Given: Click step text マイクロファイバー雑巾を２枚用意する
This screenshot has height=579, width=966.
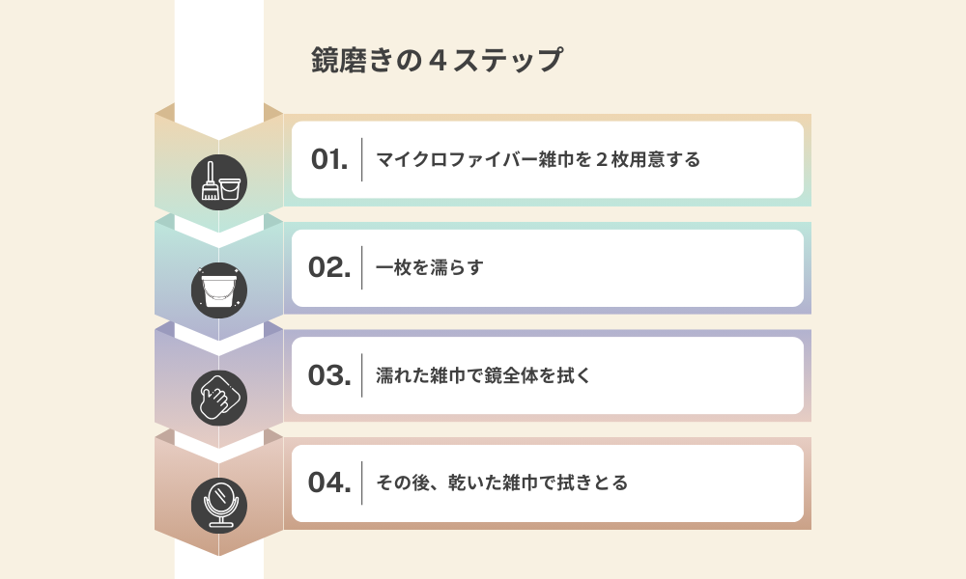Looking at the screenshot, I should 538,160.
